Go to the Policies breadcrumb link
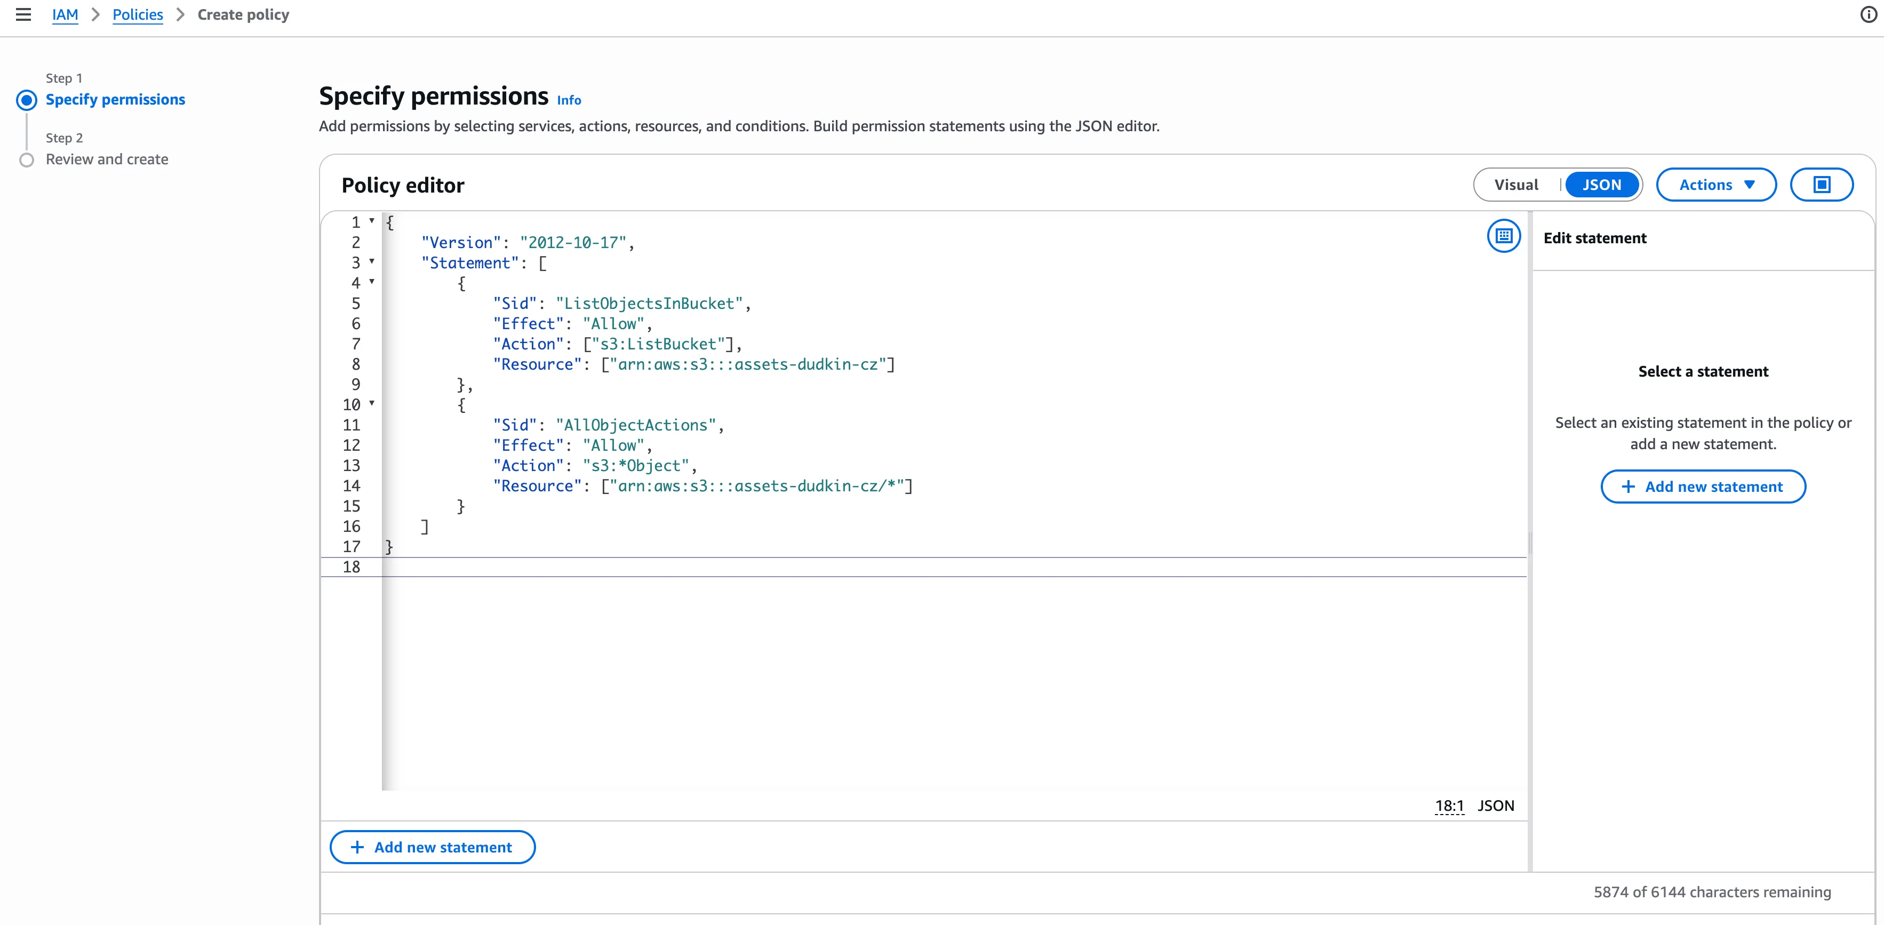 [138, 14]
